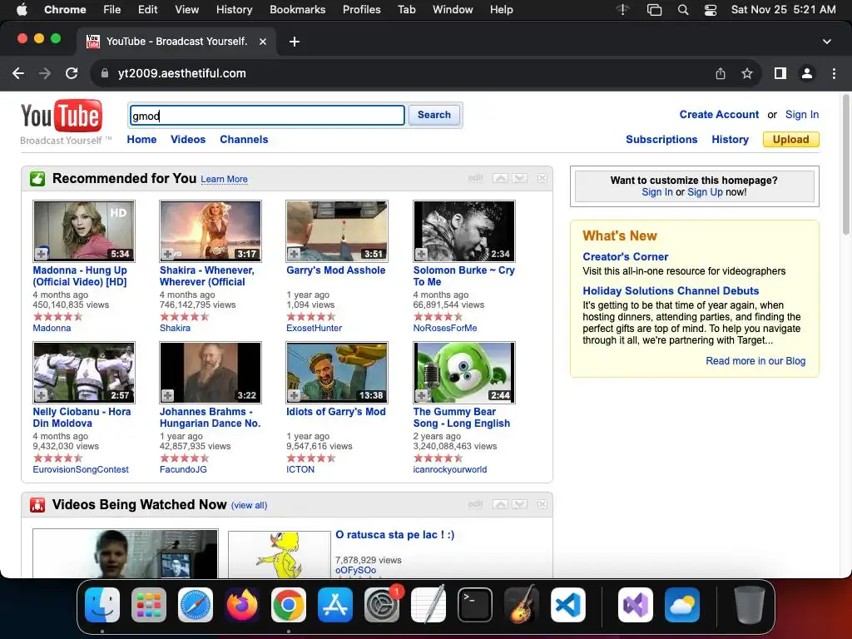852x639 pixels.
Task: Add Shakira Whenever video to queue
Action: point(168,254)
